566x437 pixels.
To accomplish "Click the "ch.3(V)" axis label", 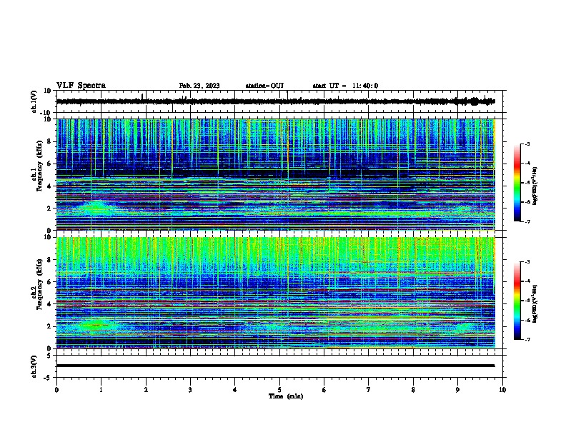I will pos(34,366).
